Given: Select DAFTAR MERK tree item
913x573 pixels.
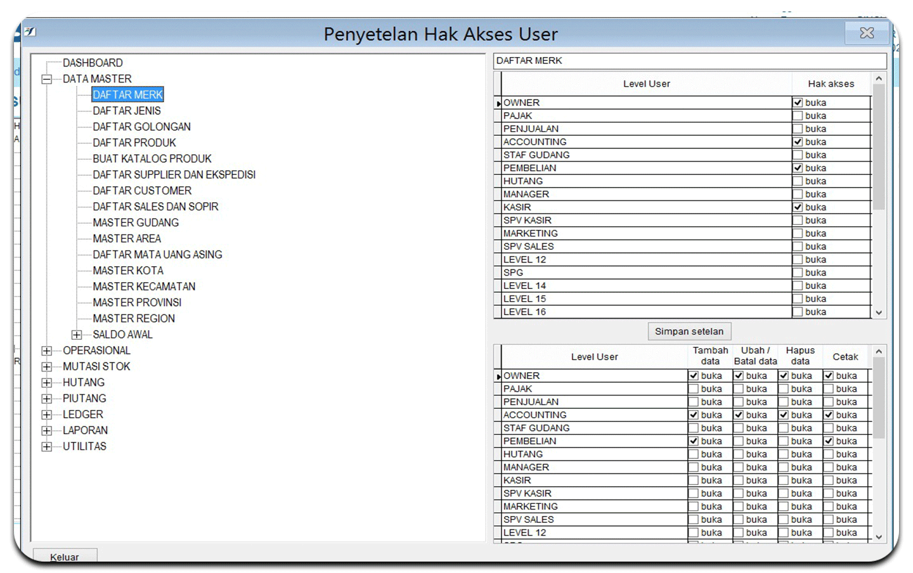Looking at the screenshot, I should tap(128, 94).
